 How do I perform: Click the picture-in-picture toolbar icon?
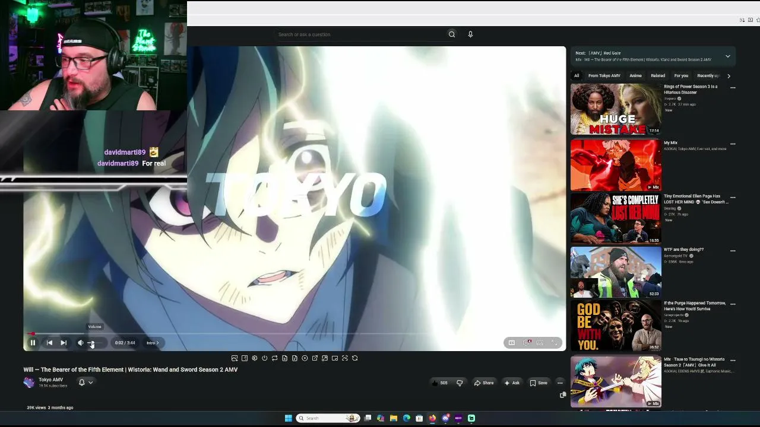point(335,358)
